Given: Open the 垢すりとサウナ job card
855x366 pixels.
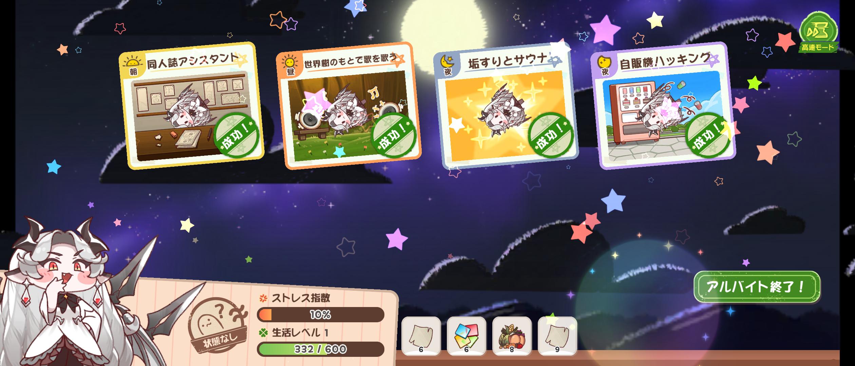Looking at the screenshot, I should tap(506, 106).
